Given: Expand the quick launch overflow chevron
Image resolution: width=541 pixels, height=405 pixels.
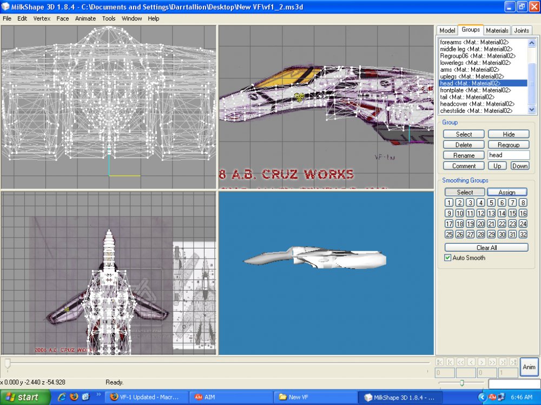Looking at the screenshot, I should point(98,395).
